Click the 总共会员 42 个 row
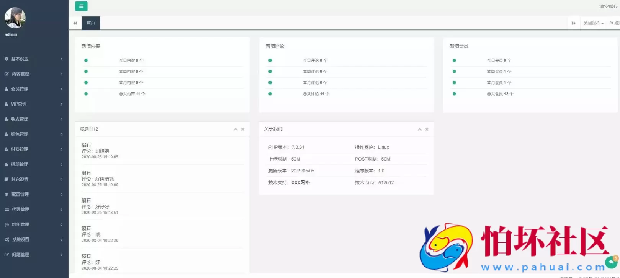620x278 pixels. pos(531,94)
